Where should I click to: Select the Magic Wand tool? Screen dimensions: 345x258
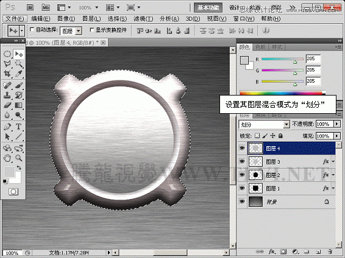tap(19, 64)
